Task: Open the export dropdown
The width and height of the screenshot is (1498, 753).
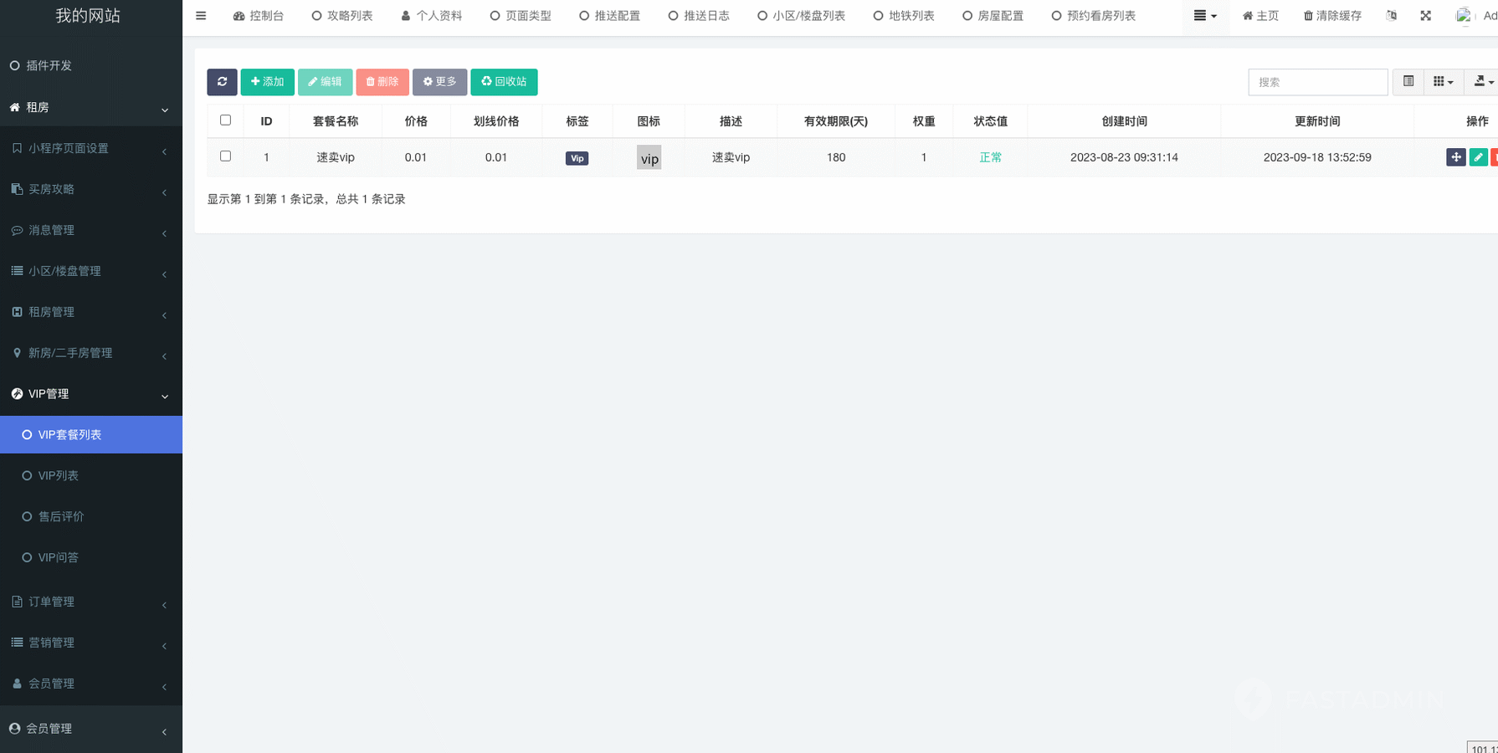Action: [x=1483, y=82]
